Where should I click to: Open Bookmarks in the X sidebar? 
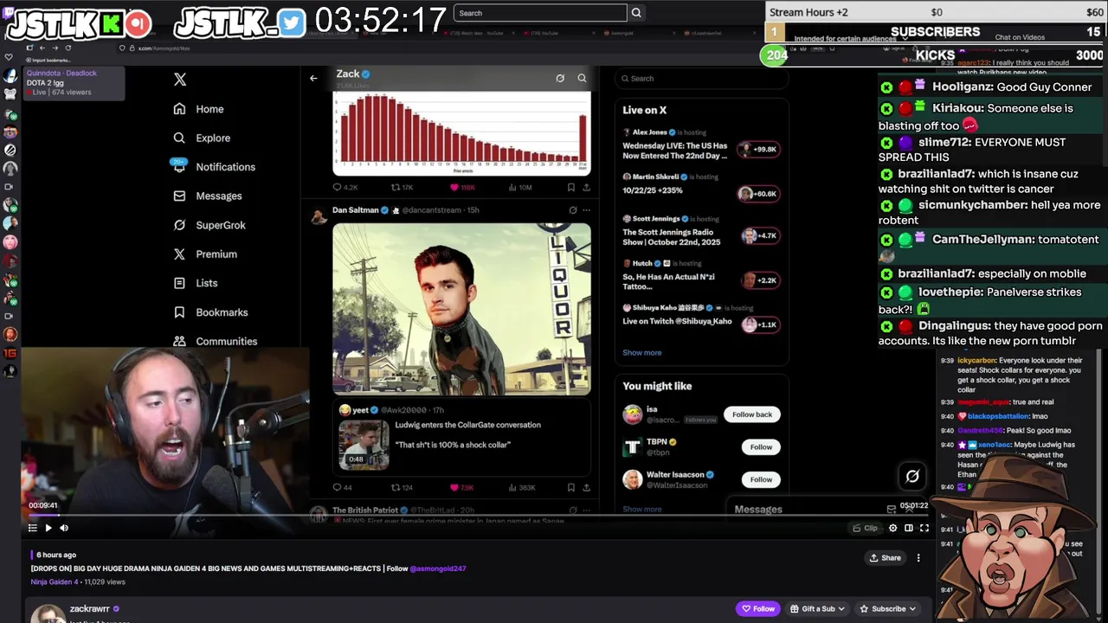(210, 312)
